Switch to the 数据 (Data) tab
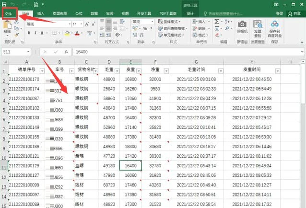The width and height of the screenshot is (306, 208). click(94, 13)
